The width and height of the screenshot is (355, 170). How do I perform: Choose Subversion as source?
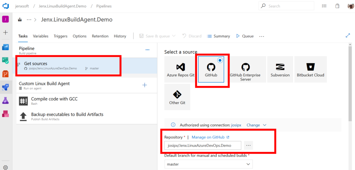coord(280,69)
